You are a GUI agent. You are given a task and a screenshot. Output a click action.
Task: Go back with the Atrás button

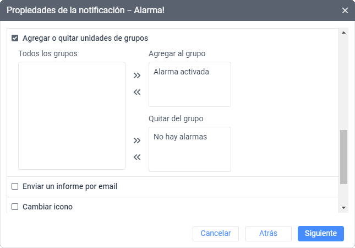(268, 233)
